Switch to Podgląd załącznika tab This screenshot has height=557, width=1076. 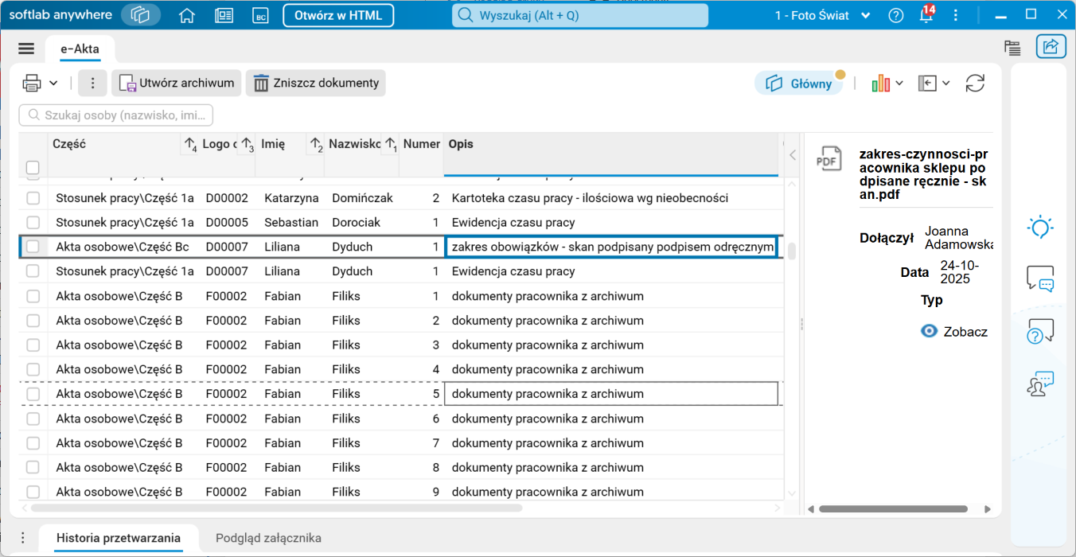(x=268, y=538)
